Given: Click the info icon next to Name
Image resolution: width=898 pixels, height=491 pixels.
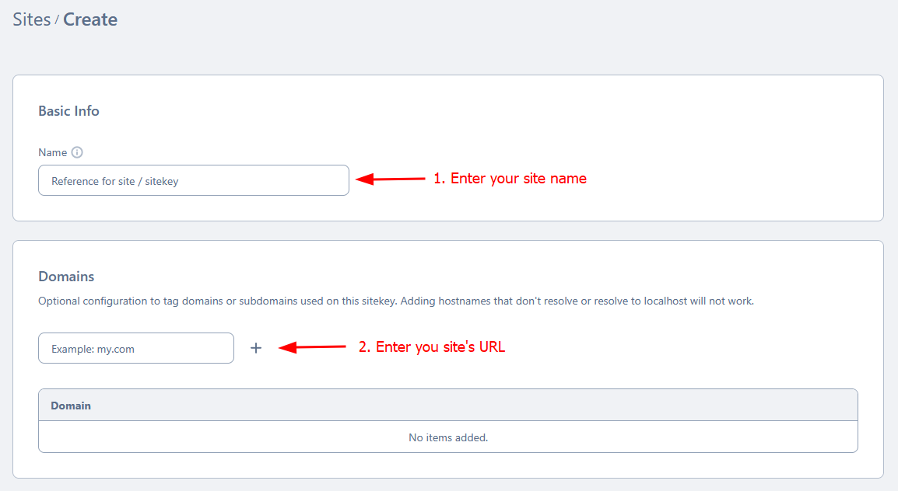Looking at the screenshot, I should pos(77,152).
